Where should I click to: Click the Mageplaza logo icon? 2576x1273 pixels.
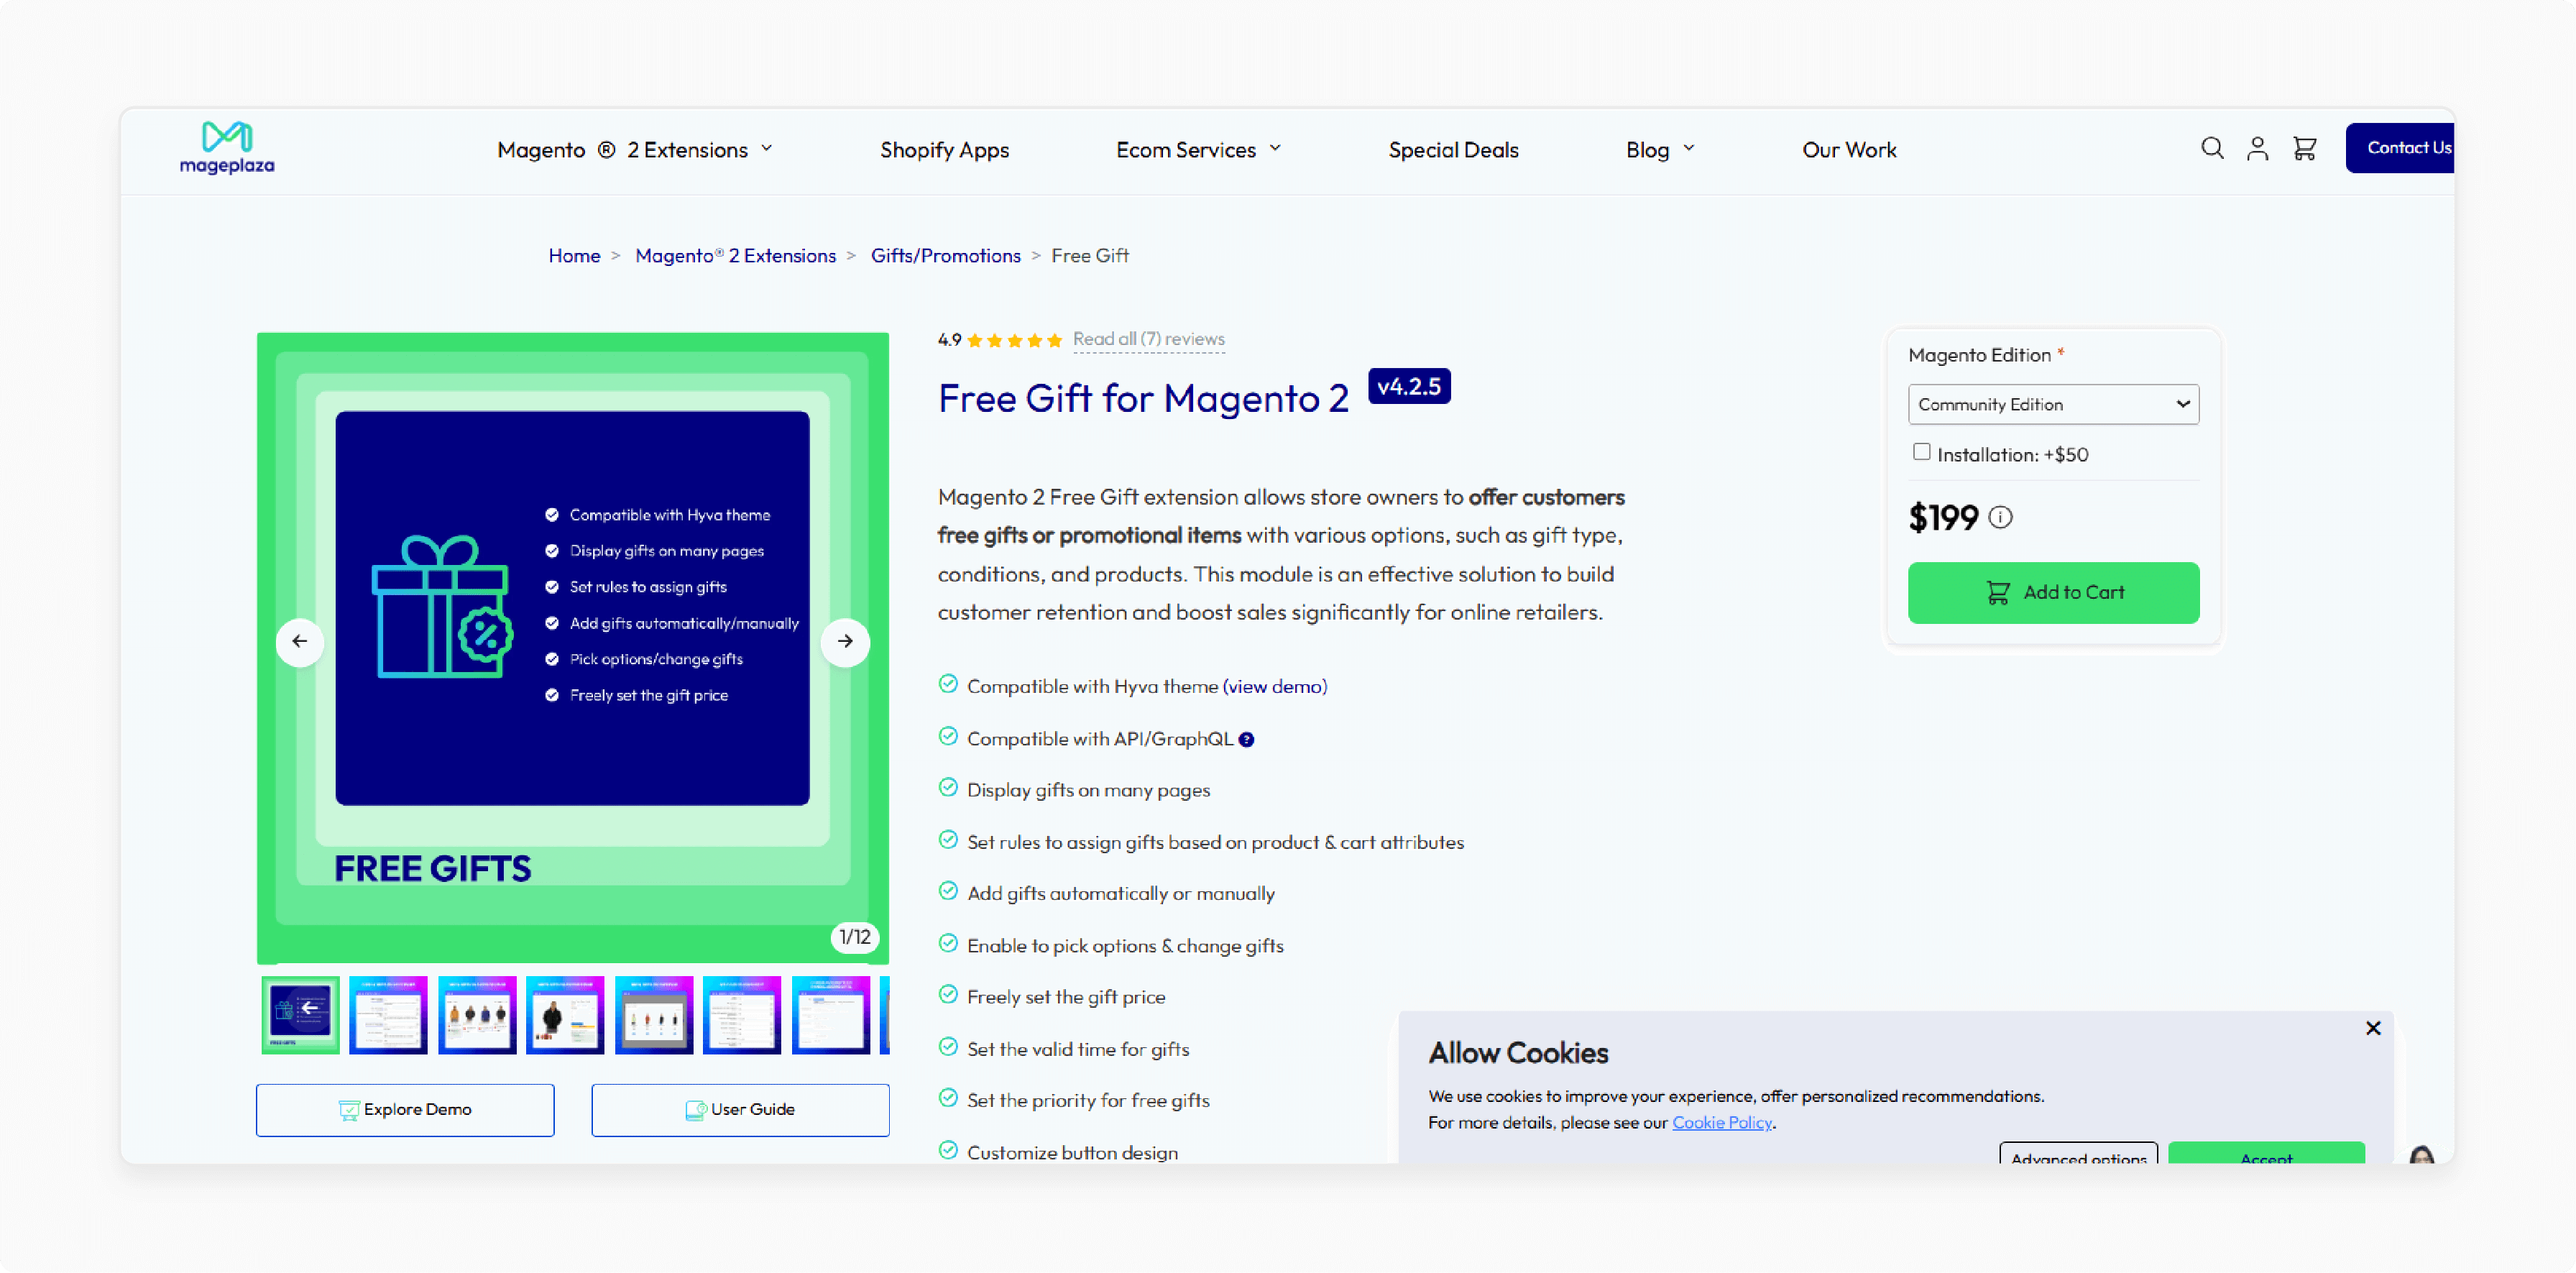[x=225, y=137]
